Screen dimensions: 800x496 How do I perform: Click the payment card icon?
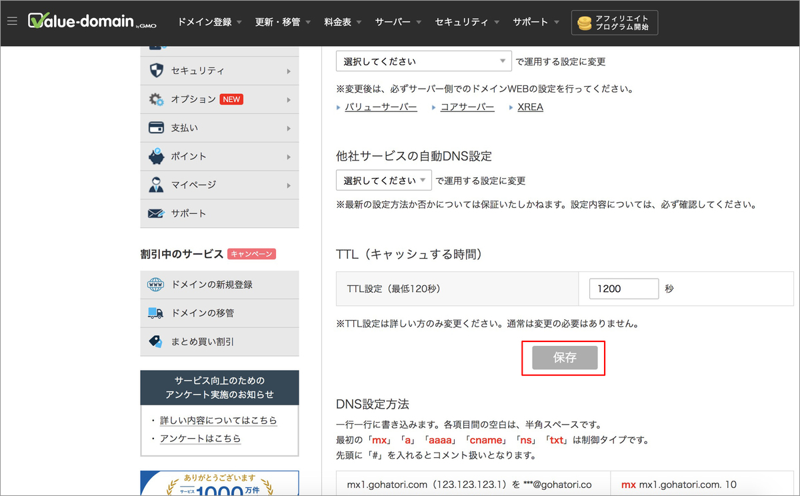[156, 127]
